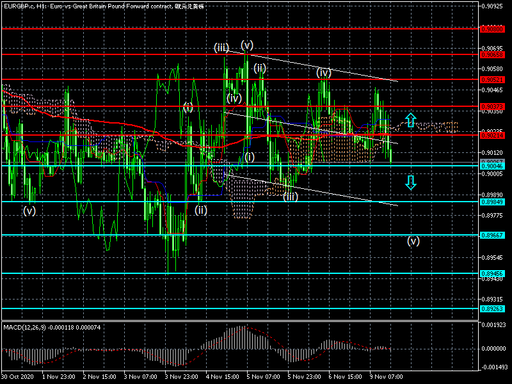This screenshot has height=384, width=512.
Task: Select the topmost (v) wave label at the peak
Action: point(247,44)
